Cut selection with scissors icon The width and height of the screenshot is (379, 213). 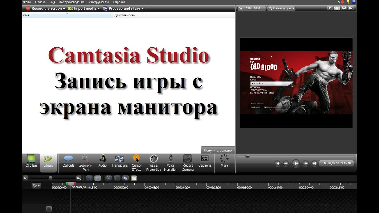coord(109,178)
